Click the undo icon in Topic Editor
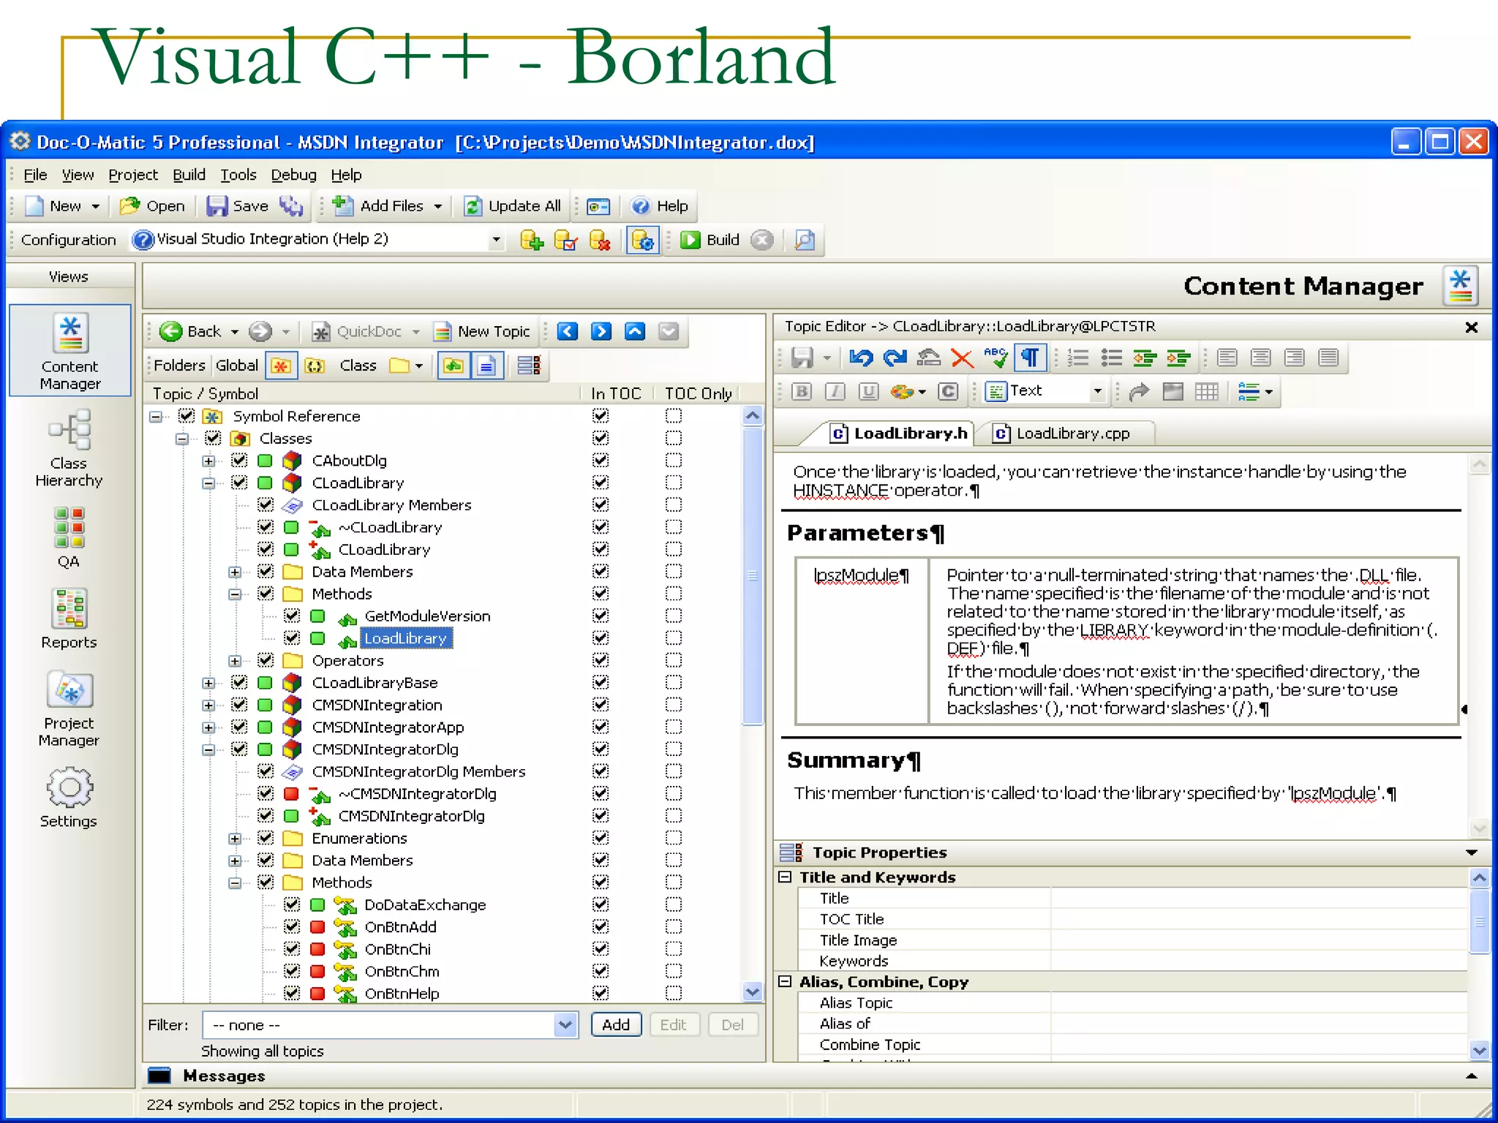Screen dimensions: 1498x1123 (861, 358)
